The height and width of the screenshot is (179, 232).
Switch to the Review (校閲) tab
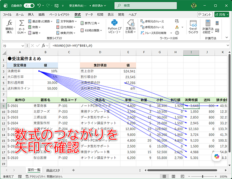click(100, 15)
